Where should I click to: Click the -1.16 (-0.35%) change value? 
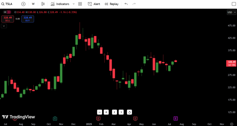tap(68, 12)
